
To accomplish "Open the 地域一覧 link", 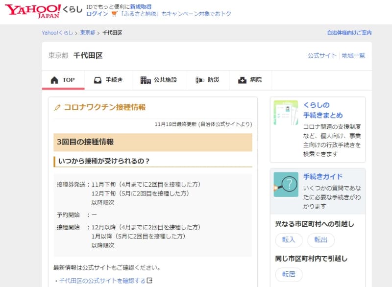I will [353, 55].
